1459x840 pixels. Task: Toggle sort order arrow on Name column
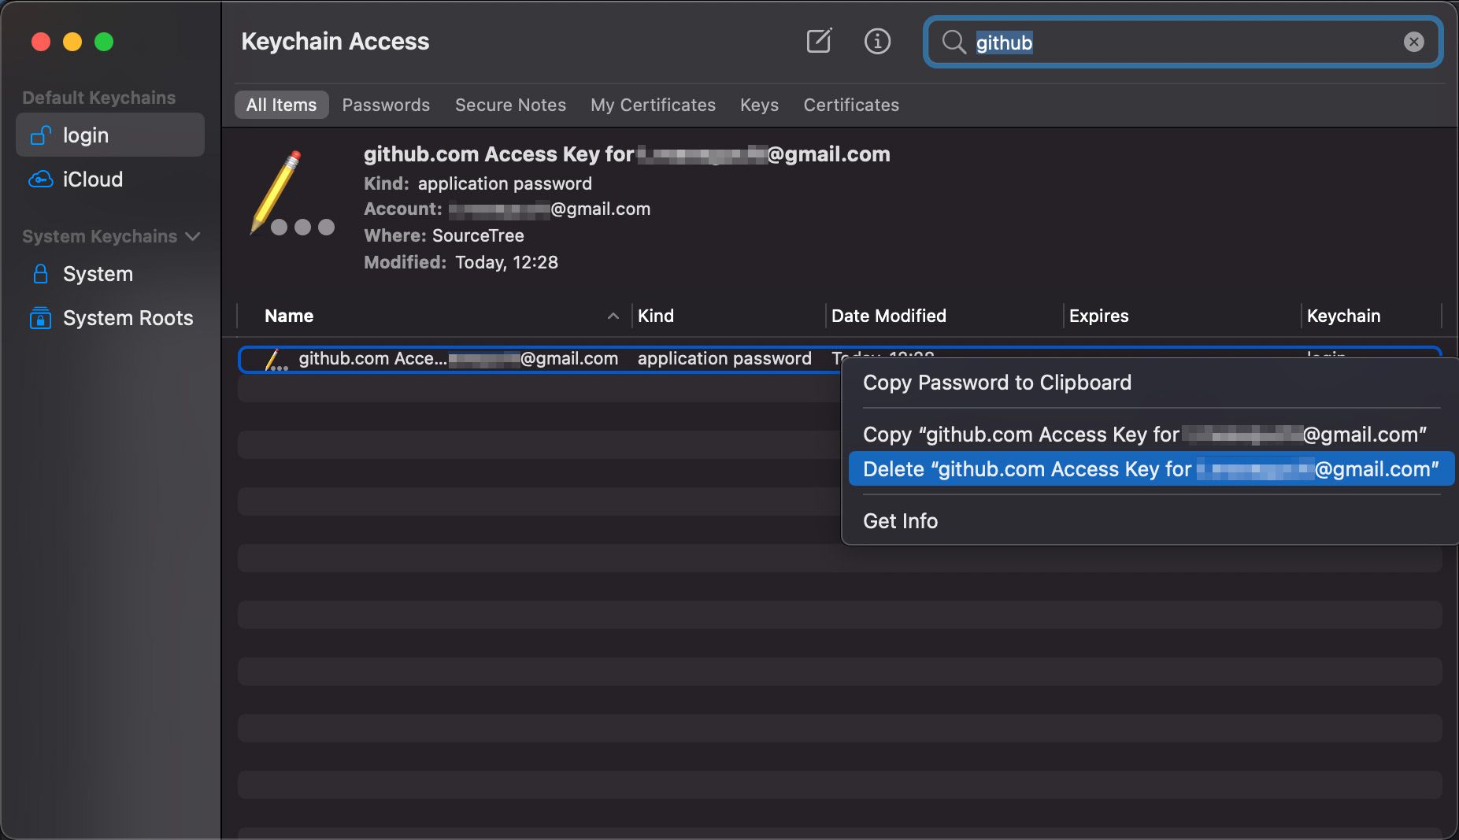[x=613, y=316]
